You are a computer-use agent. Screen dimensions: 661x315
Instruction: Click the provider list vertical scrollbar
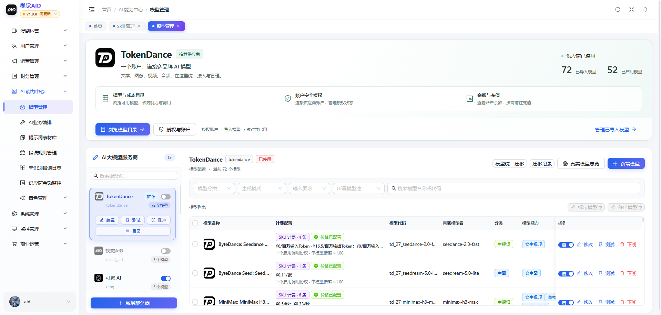(x=180, y=199)
